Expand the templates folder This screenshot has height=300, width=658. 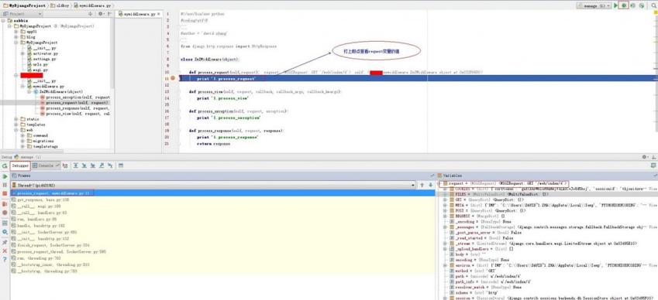pos(17,124)
